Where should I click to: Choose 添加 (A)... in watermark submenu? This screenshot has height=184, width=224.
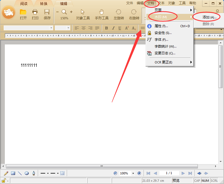209,17
